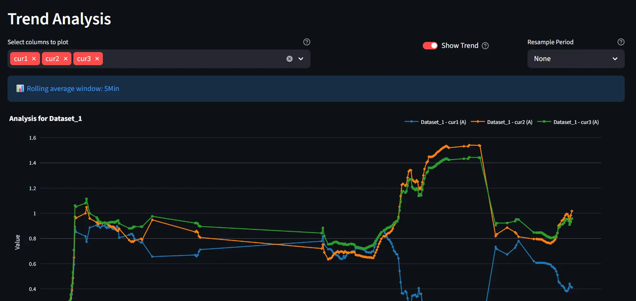This screenshot has width=636, height=301.
Task: Toggle the Show Trend switch off
Action: coord(430,46)
